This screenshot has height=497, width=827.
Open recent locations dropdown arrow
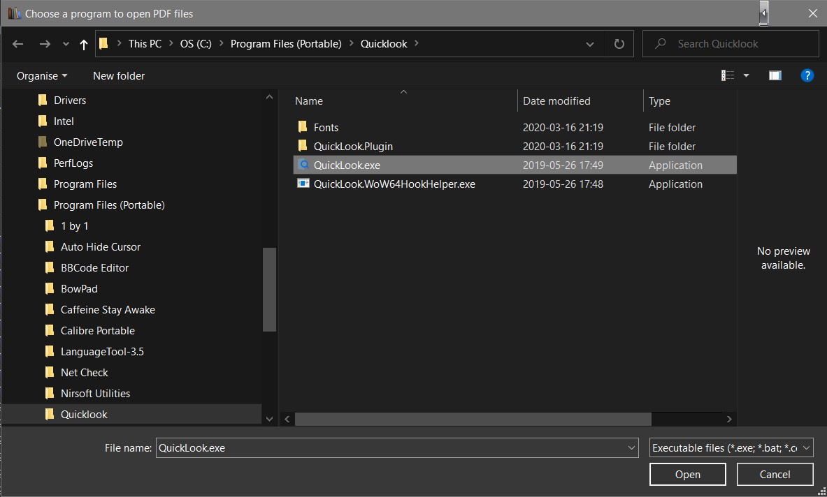[66, 44]
